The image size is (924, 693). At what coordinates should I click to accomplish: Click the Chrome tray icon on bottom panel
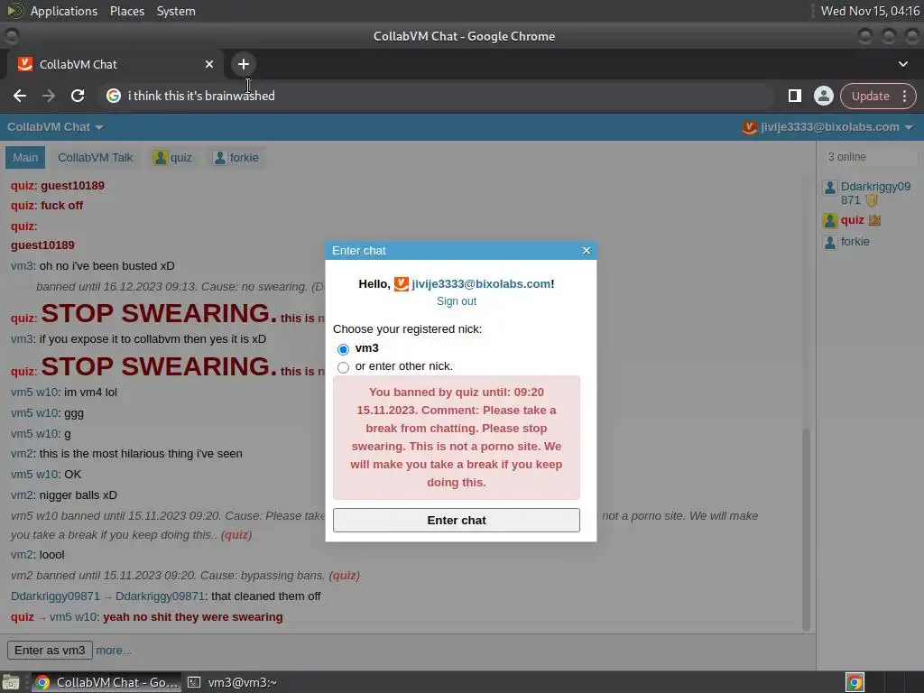[855, 682]
